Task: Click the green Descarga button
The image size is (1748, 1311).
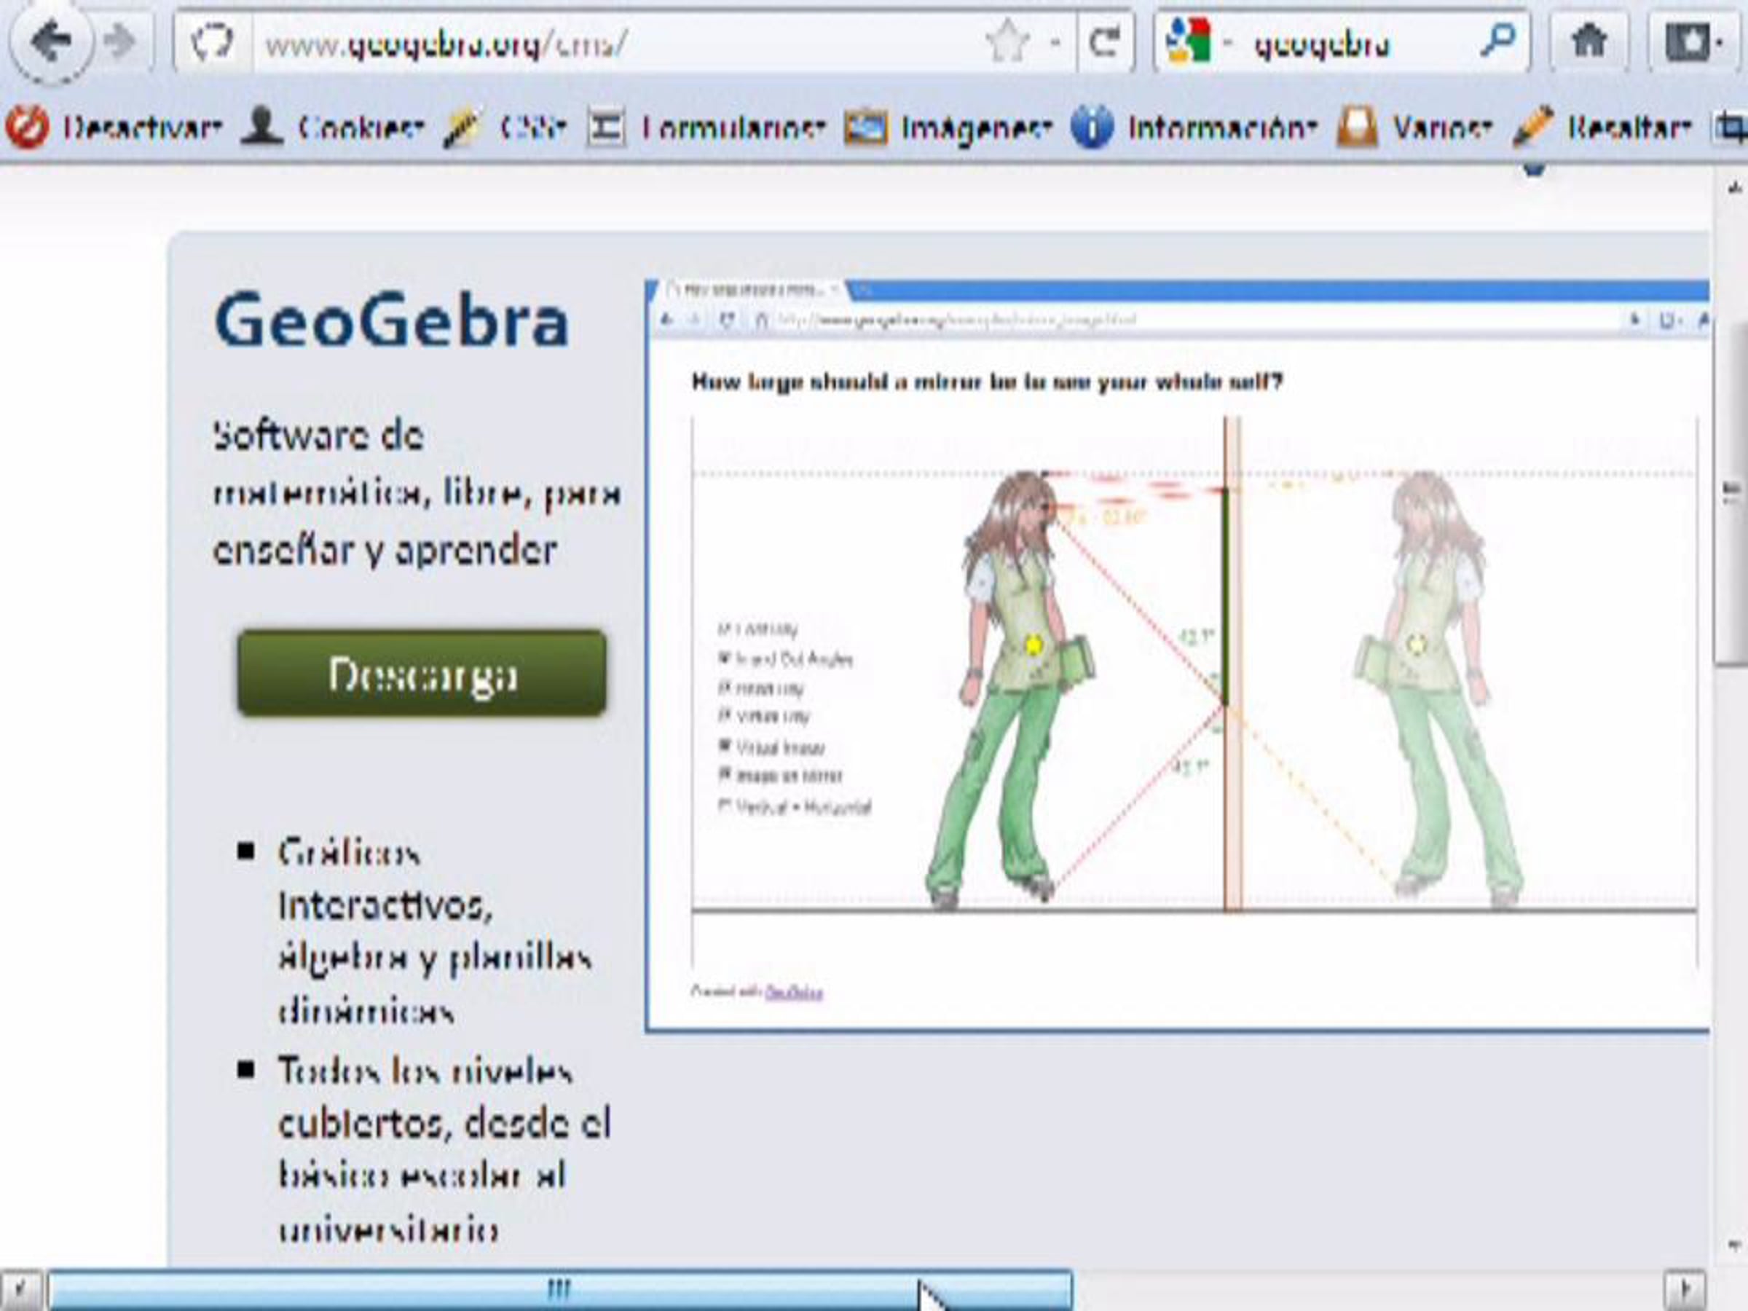Action: (422, 673)
